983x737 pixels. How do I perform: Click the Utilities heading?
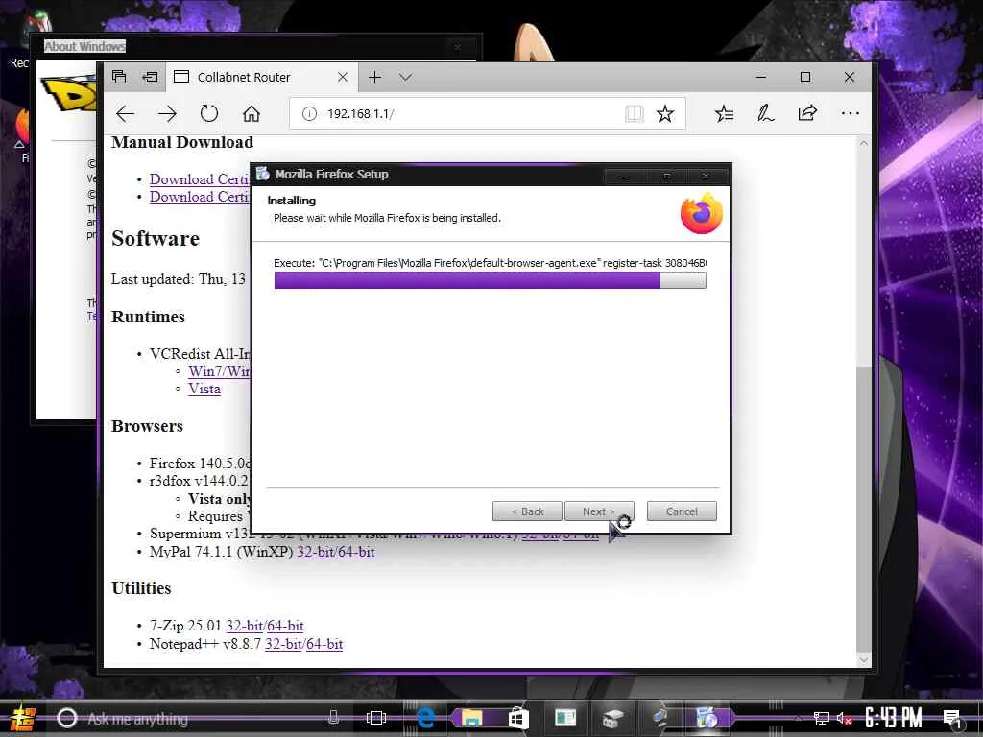point(141,588)
